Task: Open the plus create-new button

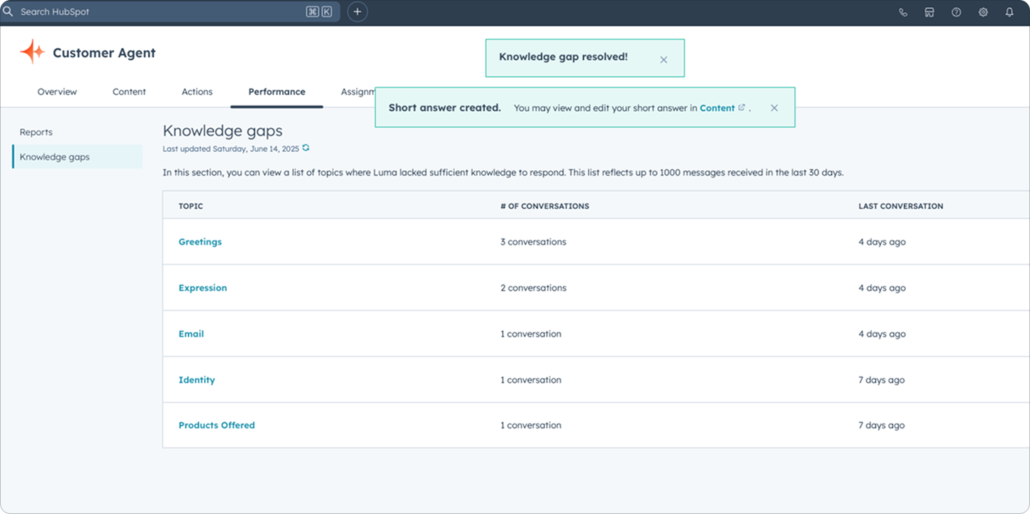Action: 357,12
